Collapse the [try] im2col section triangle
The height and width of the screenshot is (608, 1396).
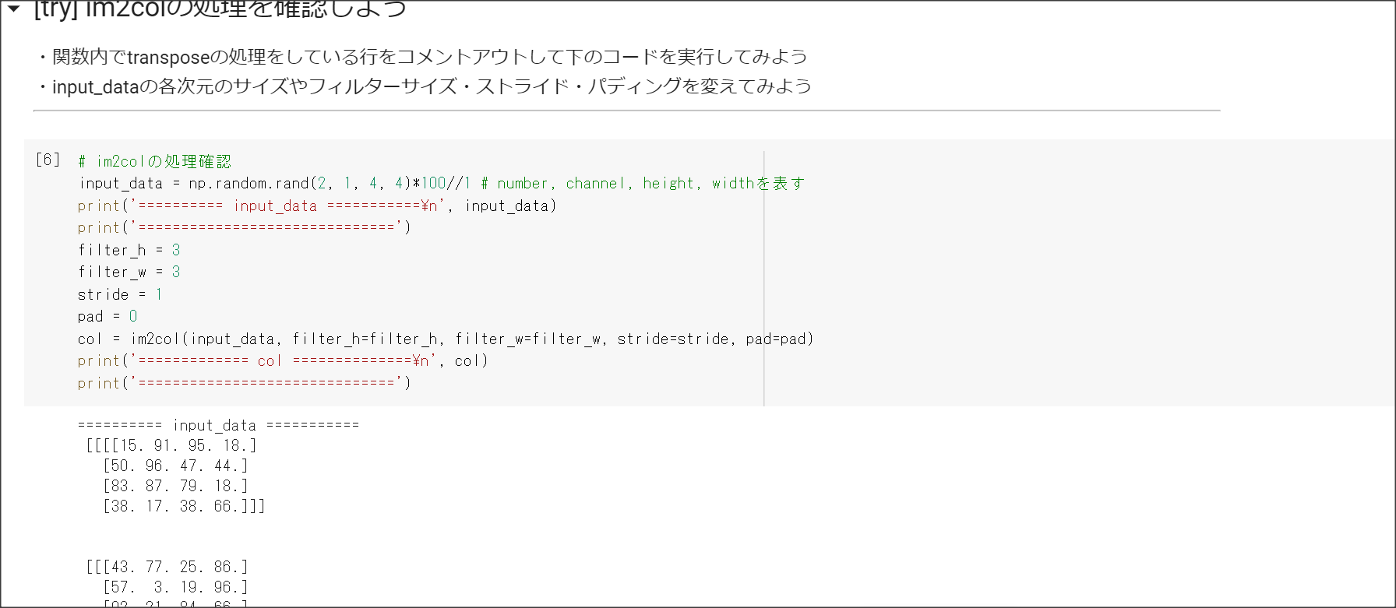pyautogui.click(x=13, y=9)
